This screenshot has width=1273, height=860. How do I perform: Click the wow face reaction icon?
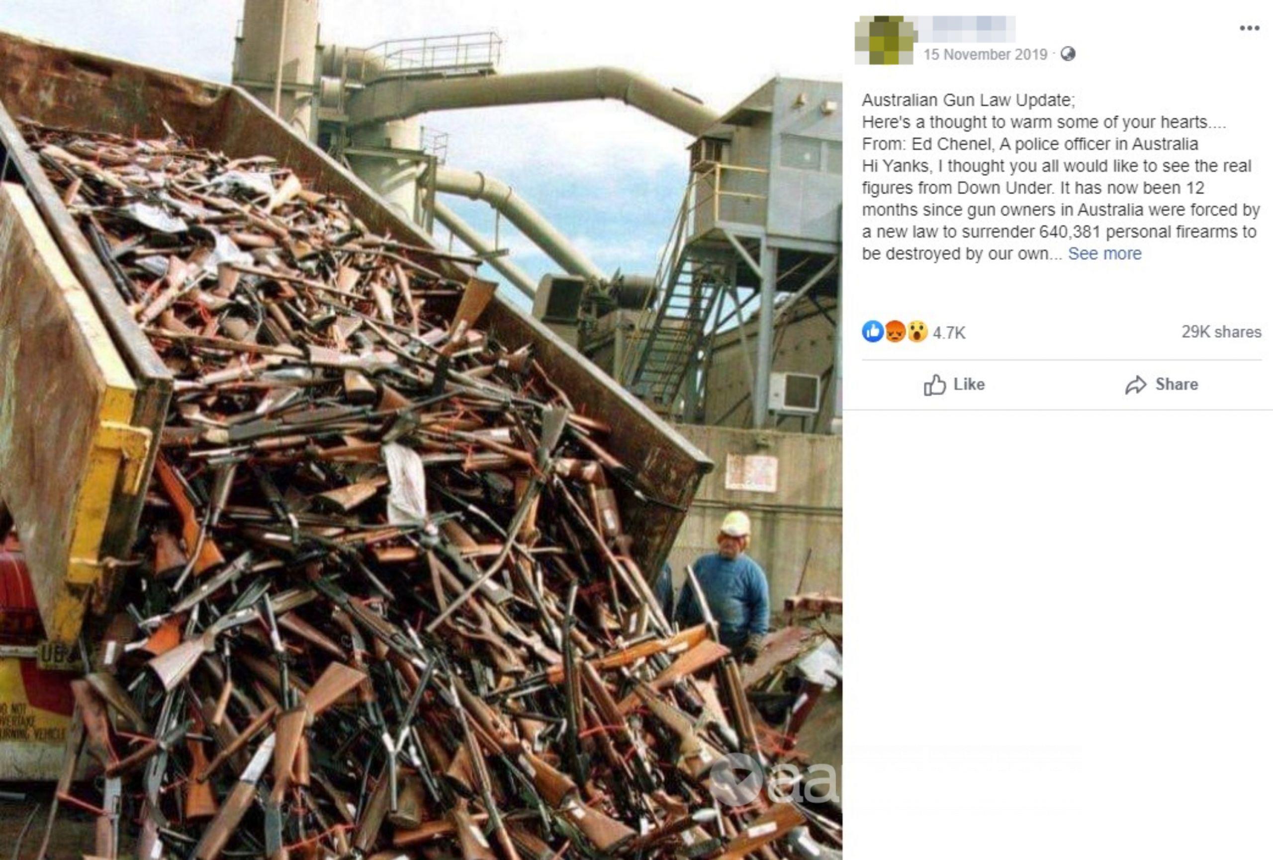(x=916, y=331)
